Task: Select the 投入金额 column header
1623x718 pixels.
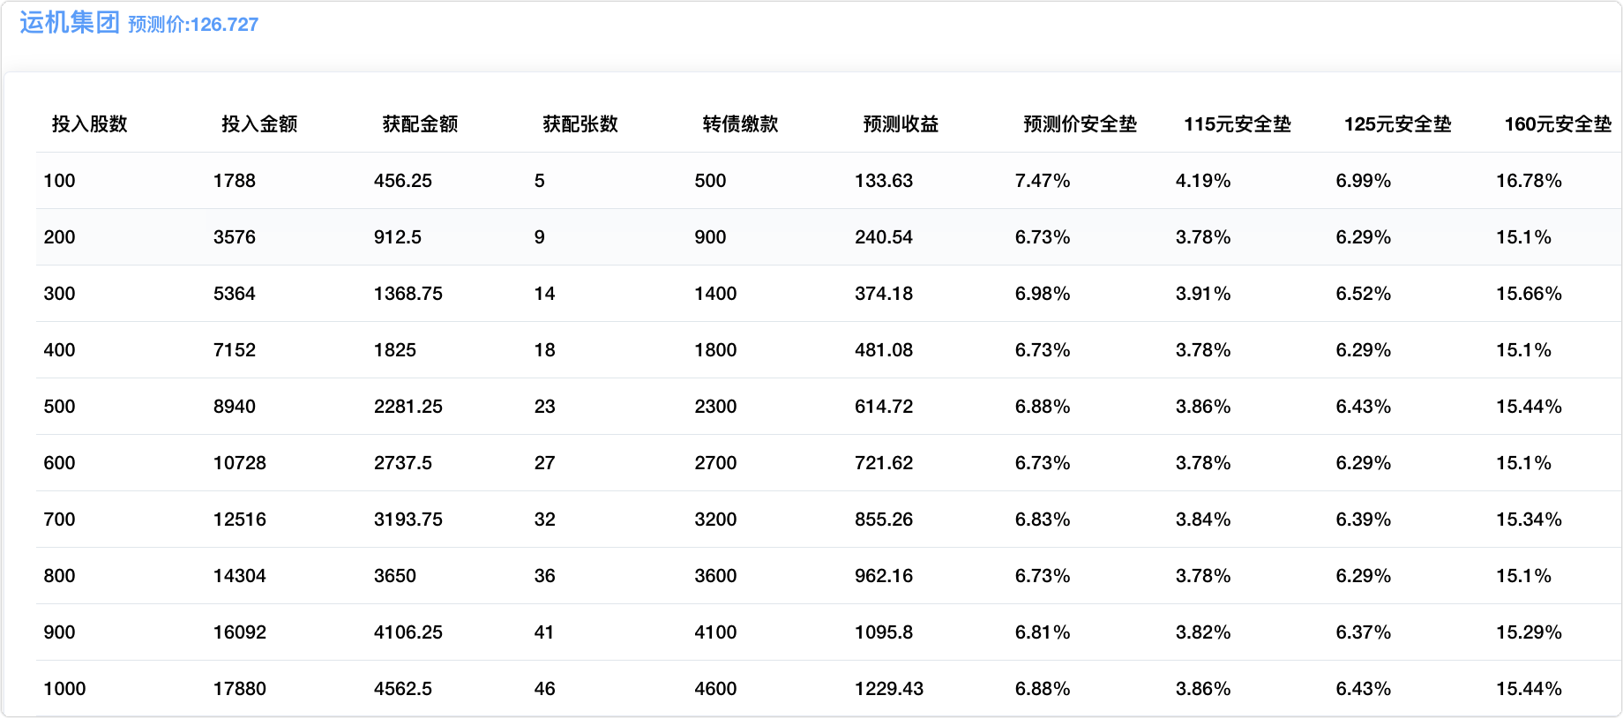Action: (x=259, y=124)
